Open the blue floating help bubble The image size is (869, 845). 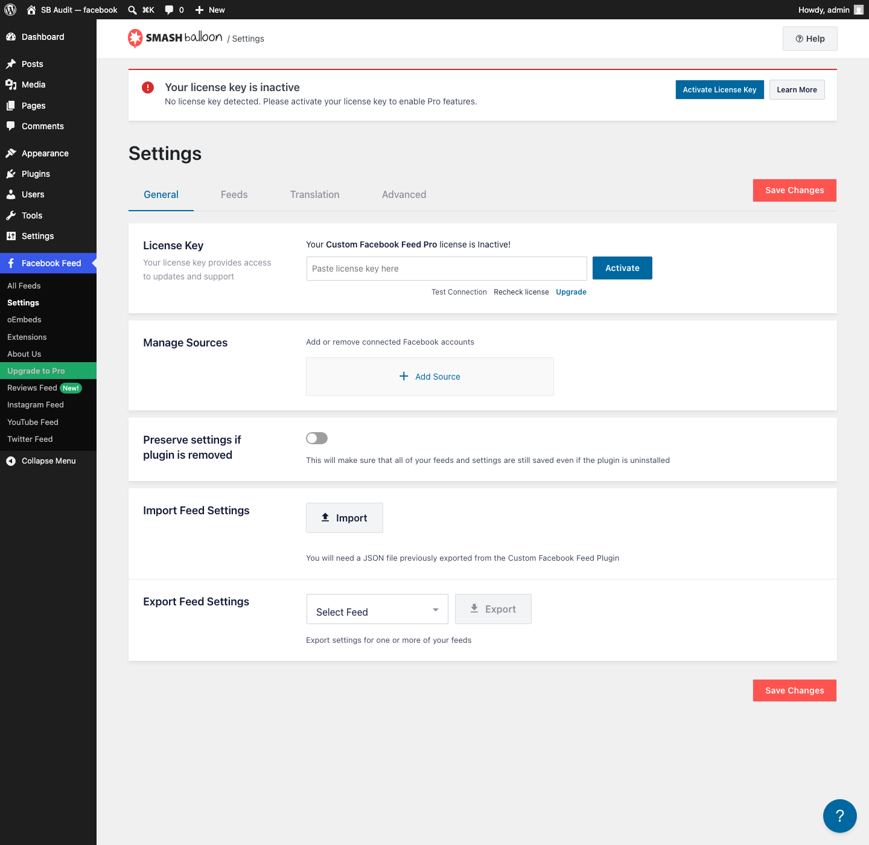pos(840,816)
